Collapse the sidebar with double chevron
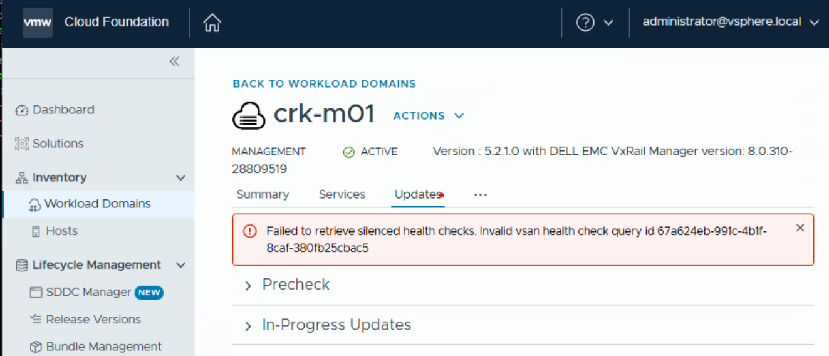Screen dimensions: 829x356 pyautogui.click(x=174, y=61)
